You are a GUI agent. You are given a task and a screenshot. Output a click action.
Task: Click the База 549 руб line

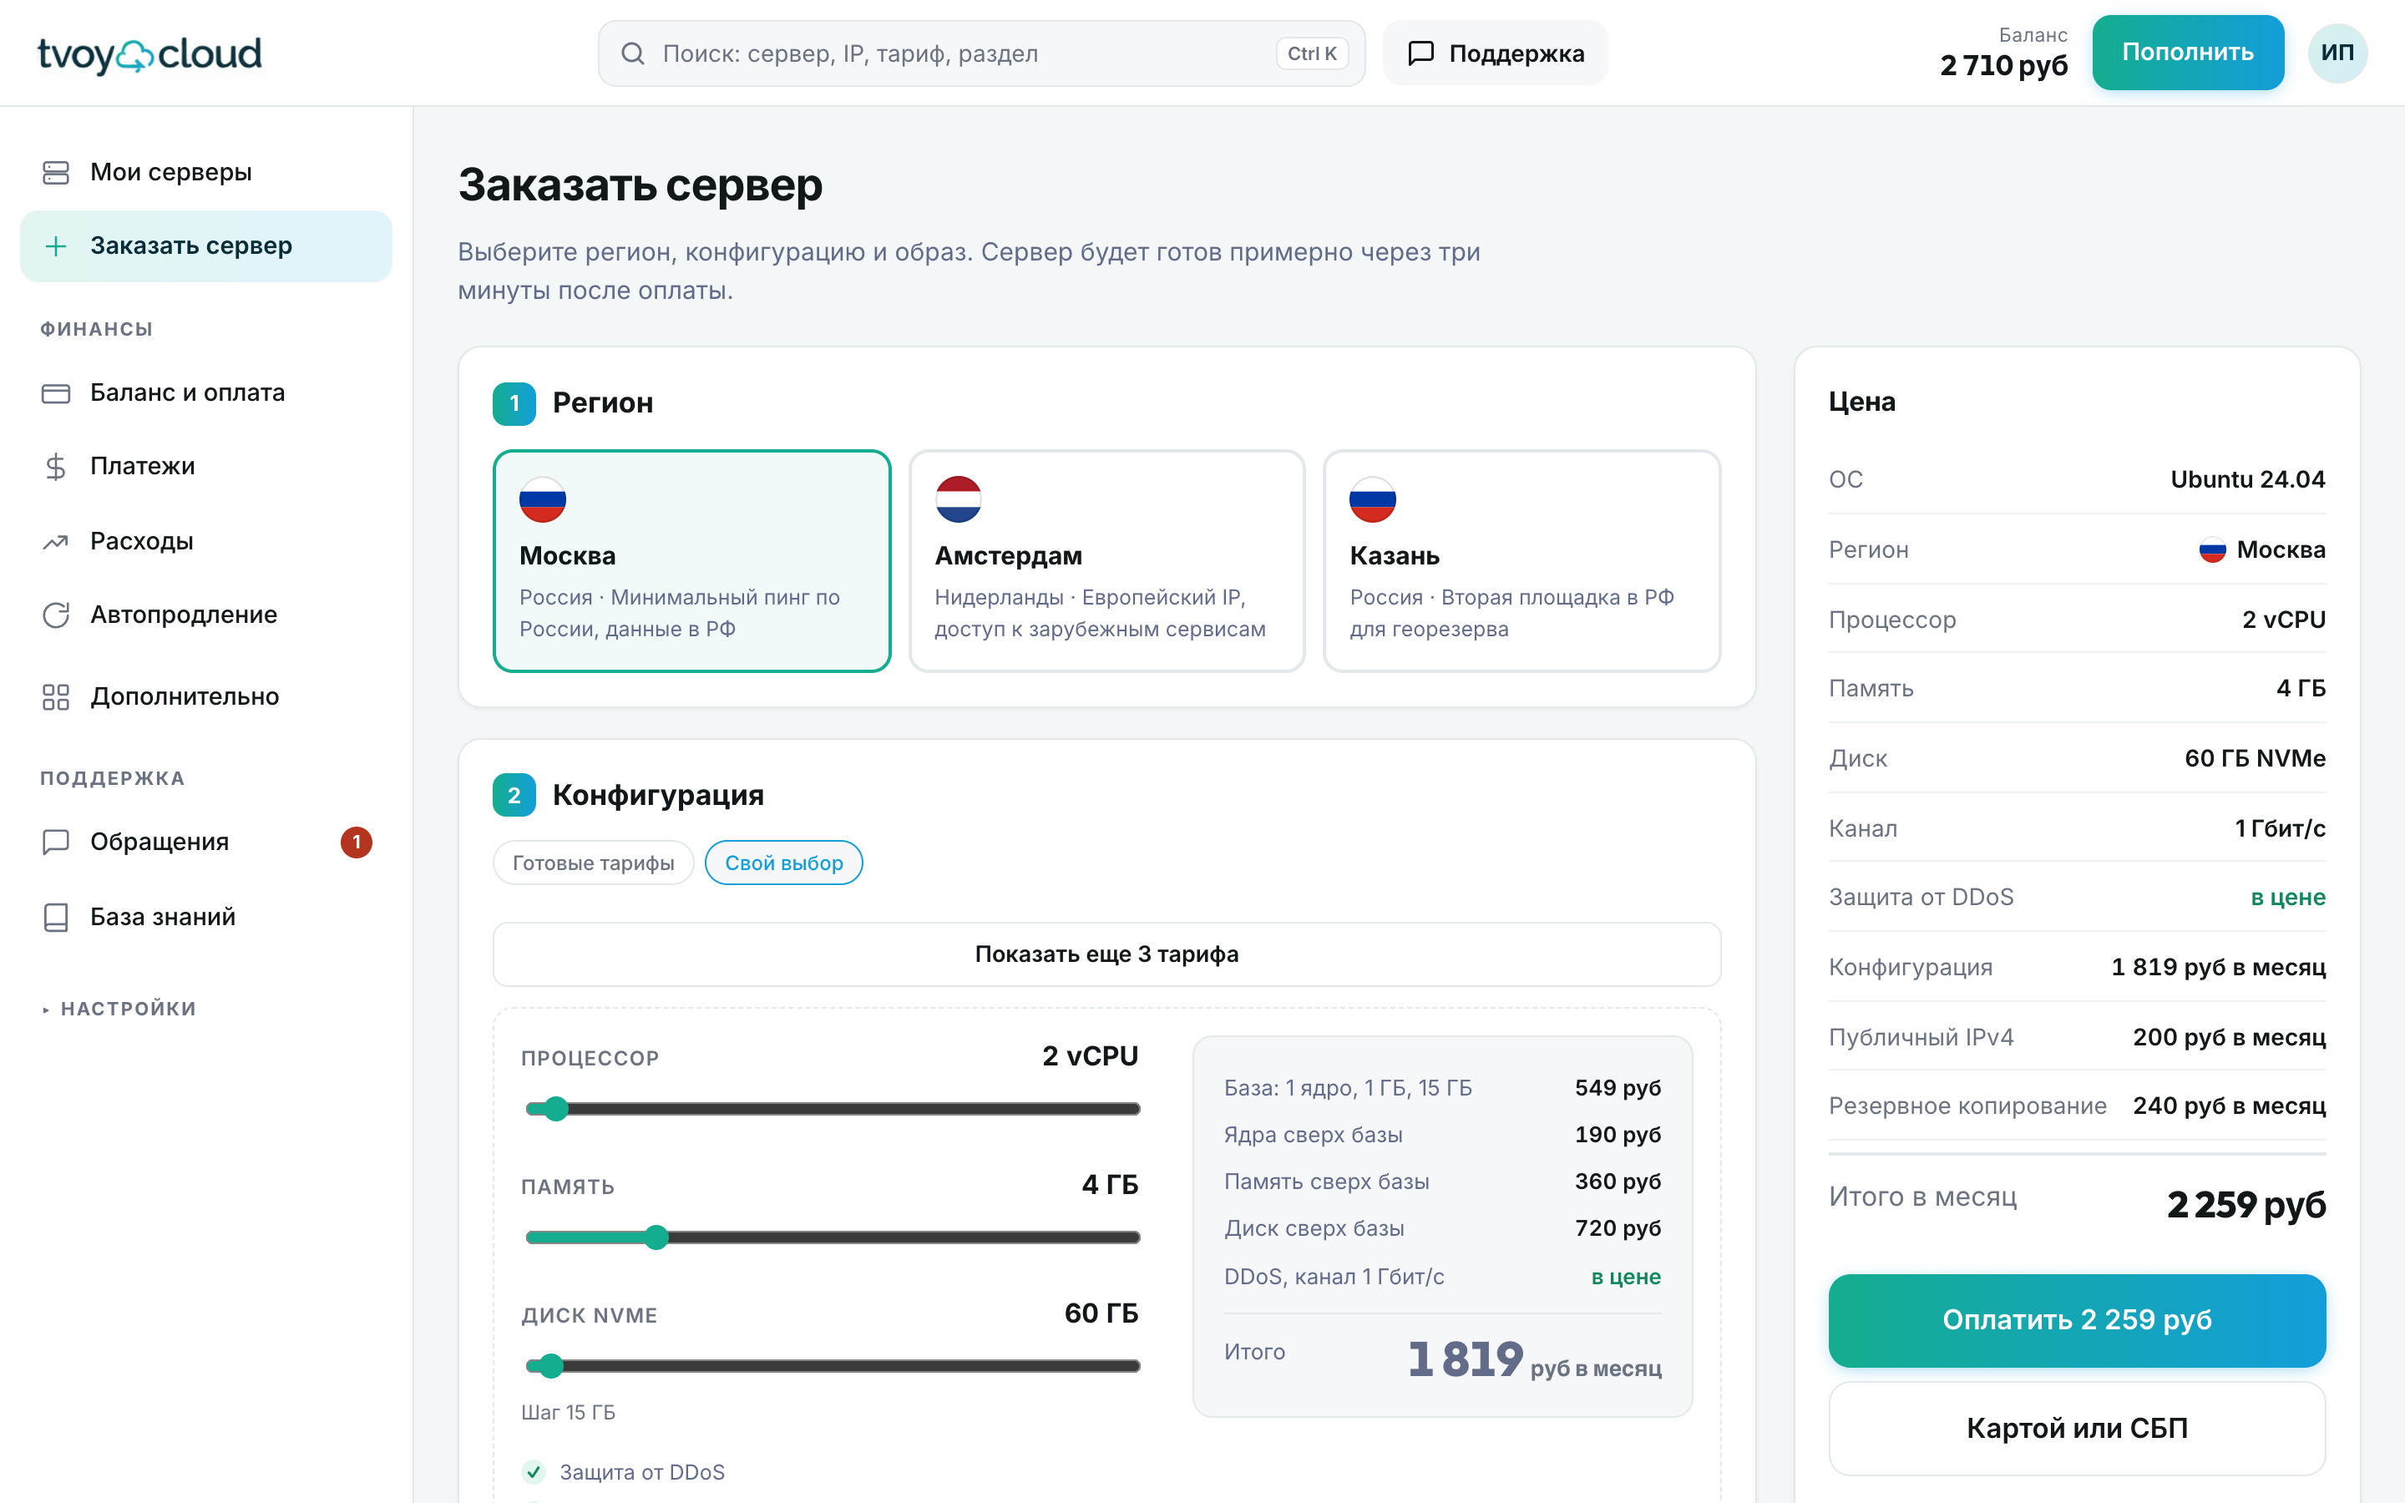tap(1442, 1089)
